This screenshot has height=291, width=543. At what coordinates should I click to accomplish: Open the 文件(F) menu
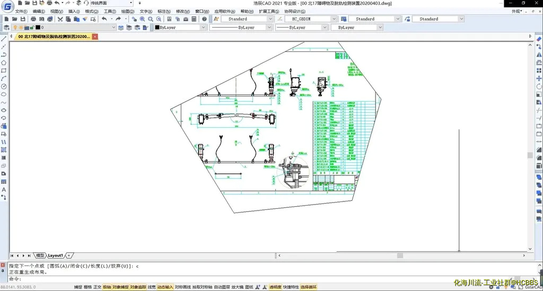[x=21, y=12]
